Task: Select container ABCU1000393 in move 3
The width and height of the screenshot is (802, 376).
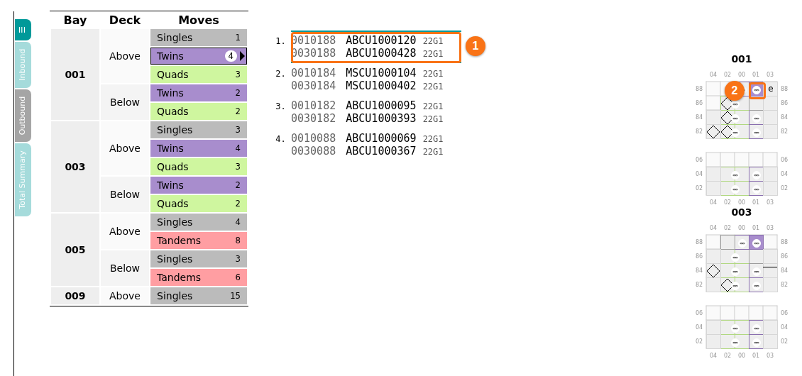Action: point(380,118)
